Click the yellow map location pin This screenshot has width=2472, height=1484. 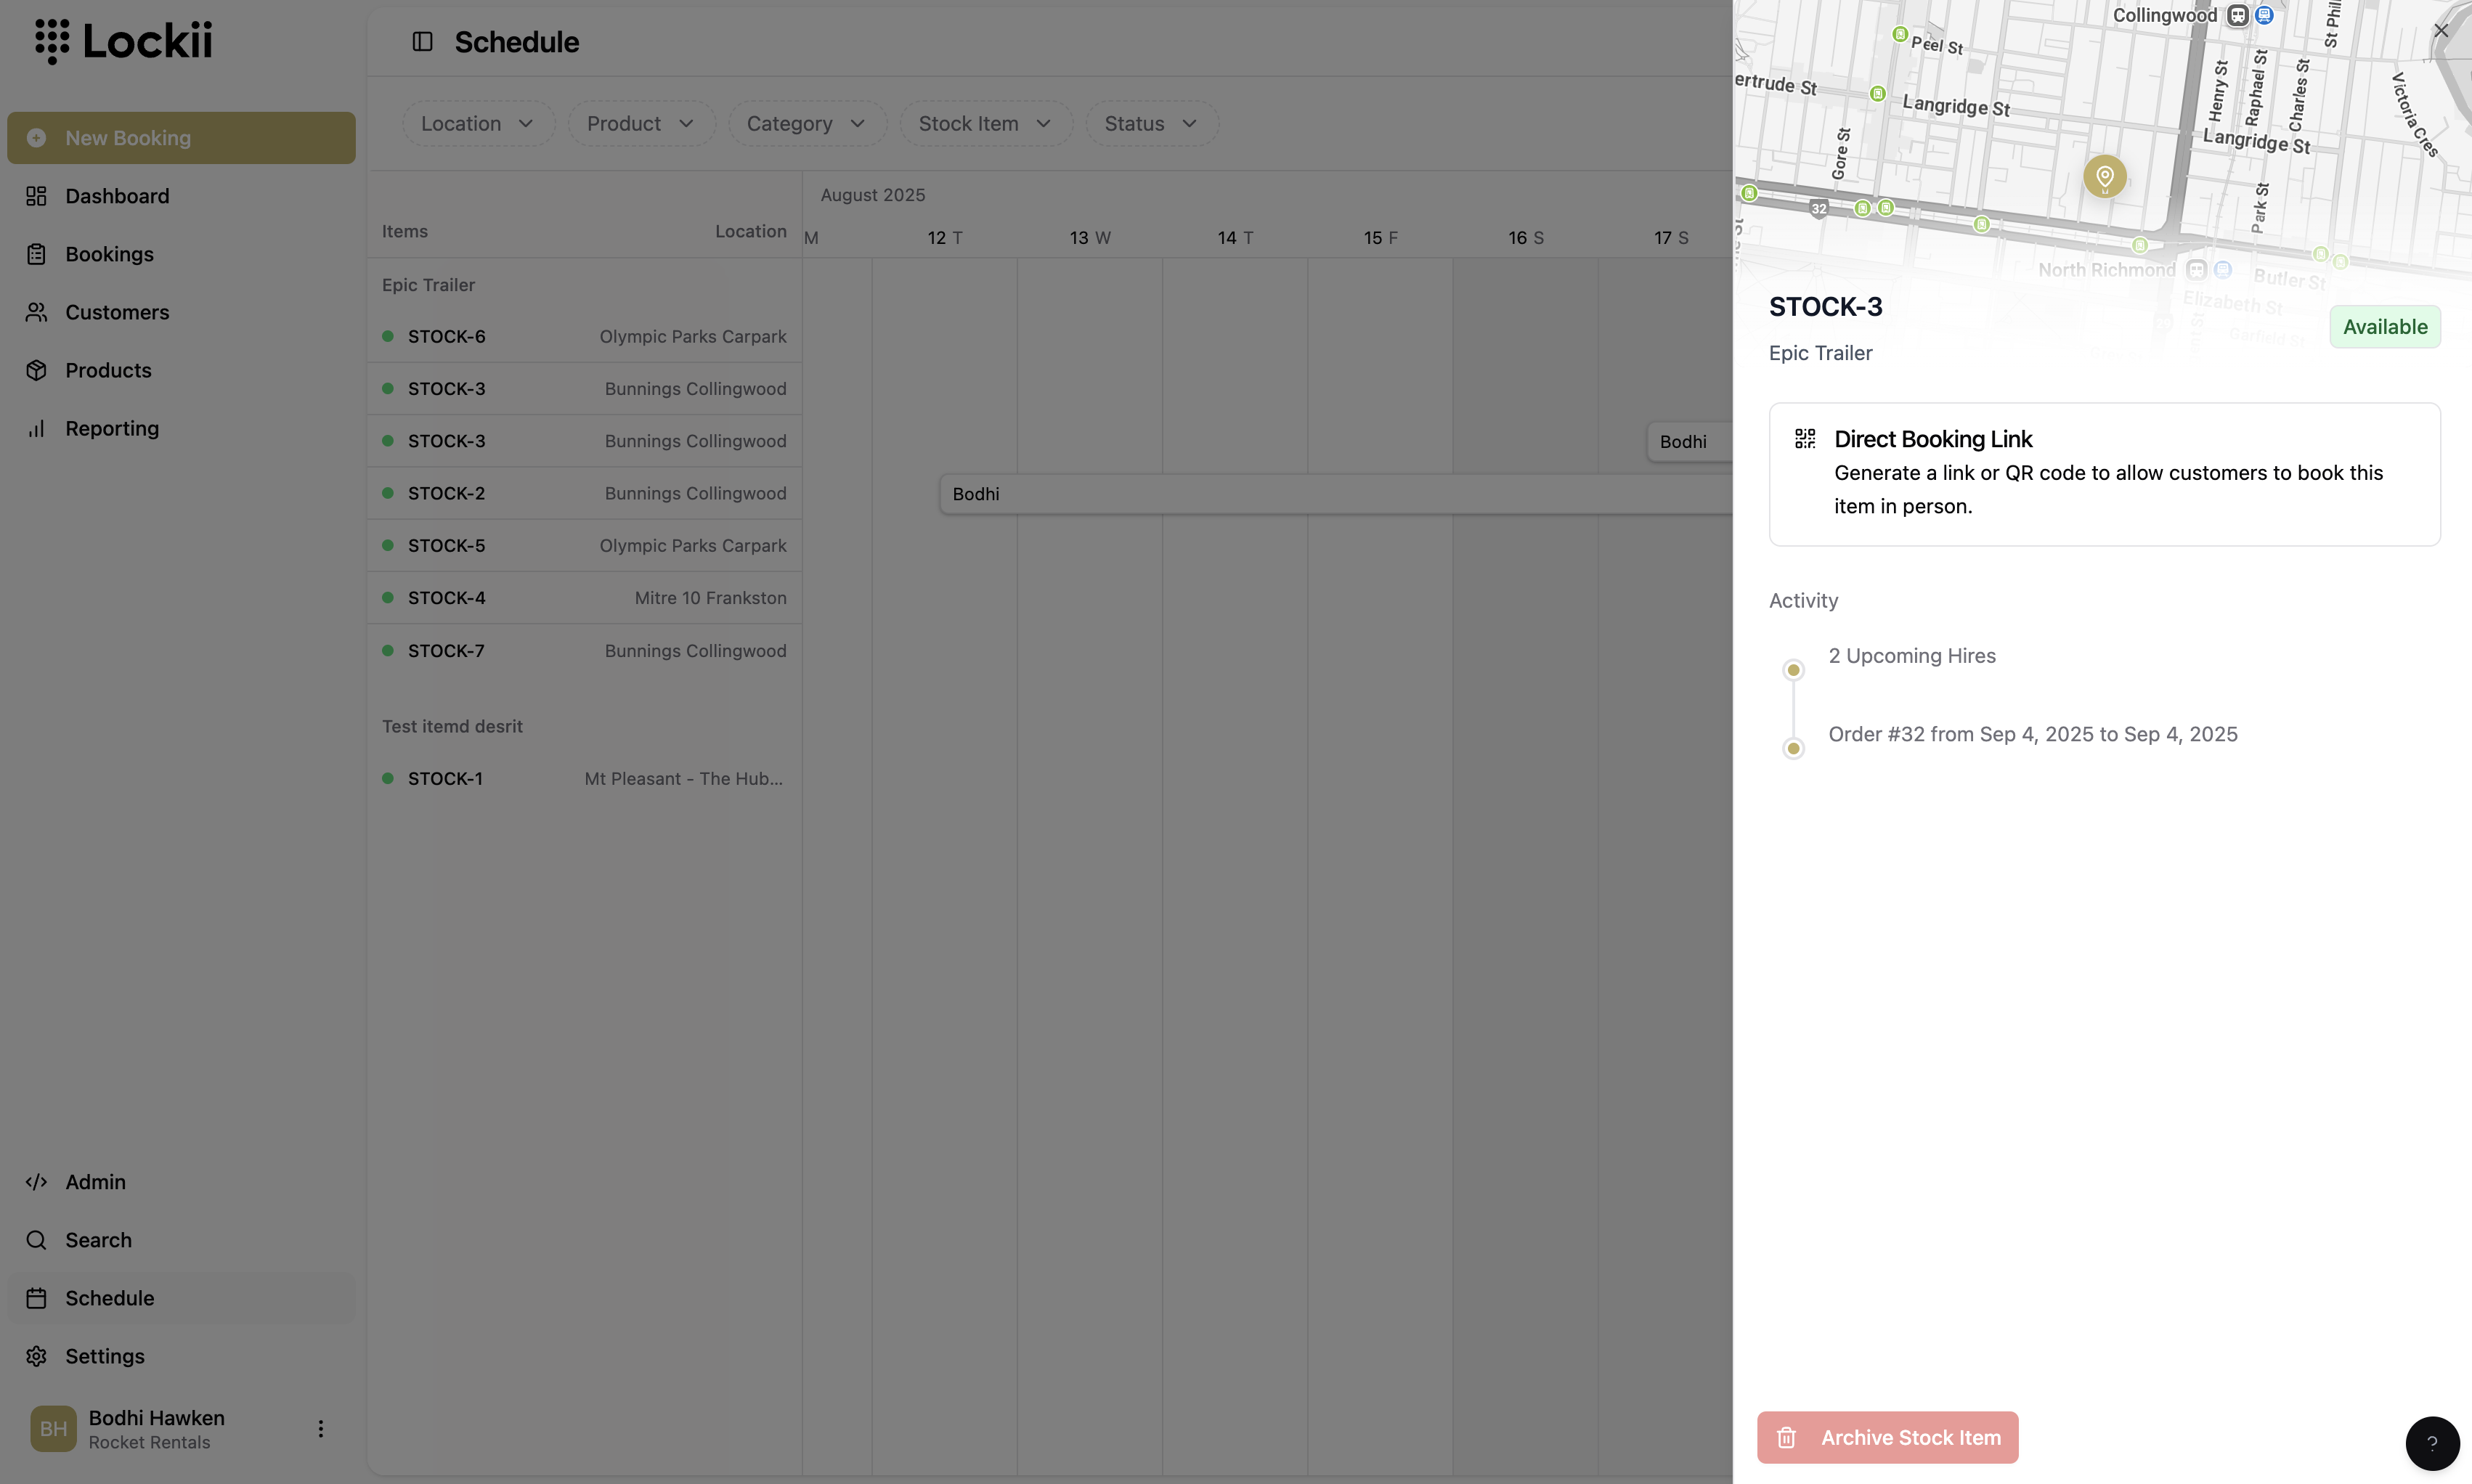[x=2104, y=177]
